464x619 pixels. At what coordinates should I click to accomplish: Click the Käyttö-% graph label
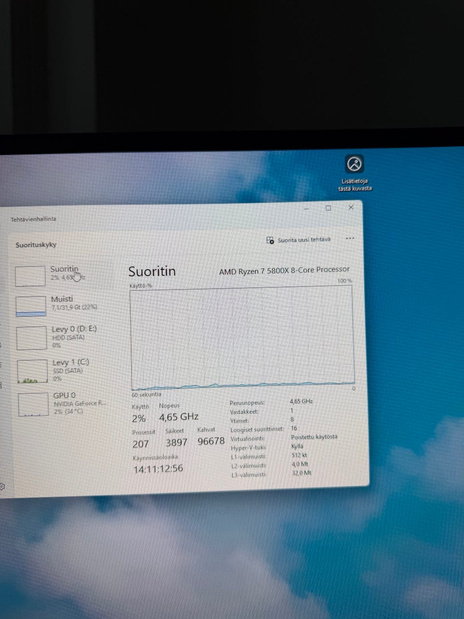[141, 286]
